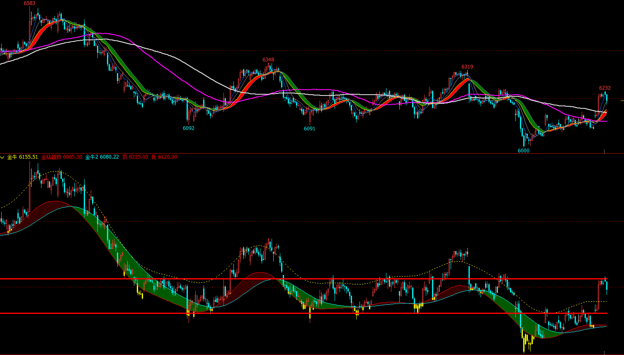Click the yellow dotted line in lower panel

pyautogui.click(x=166, y=276)
